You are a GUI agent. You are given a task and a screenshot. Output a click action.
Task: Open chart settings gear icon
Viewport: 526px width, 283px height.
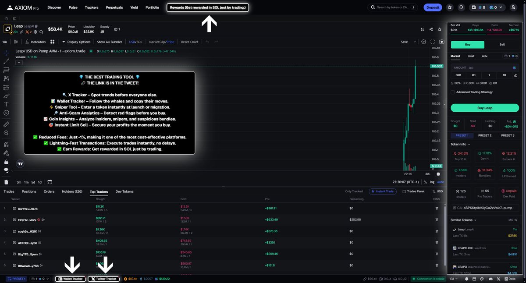tap(423, 42)
